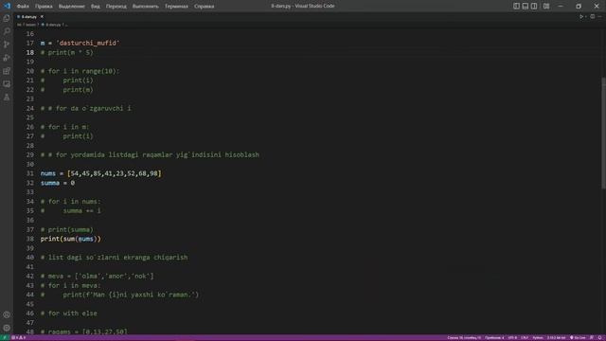Screen dimensions: 606x341
Task: Click the lesson folder breadcrumb
Action: [x=30, y=25]
